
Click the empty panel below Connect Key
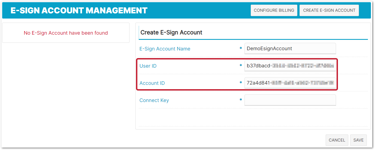pyautogui.click(x=253, y=117)
